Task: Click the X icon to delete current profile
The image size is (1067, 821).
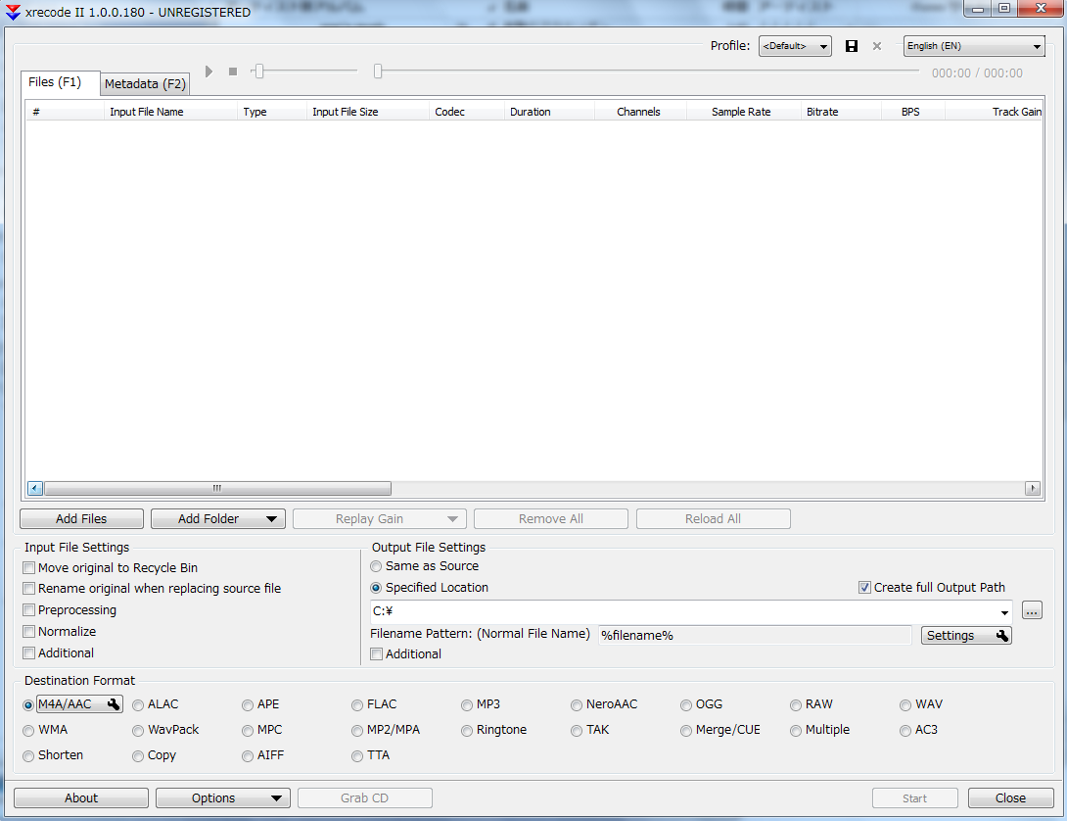Action: 876,45
